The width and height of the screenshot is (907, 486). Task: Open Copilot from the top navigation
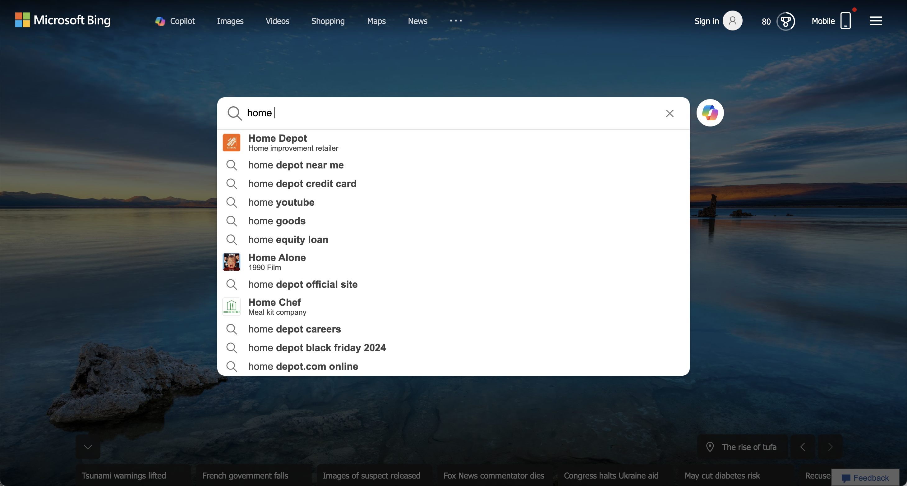(x=175, y=21)
